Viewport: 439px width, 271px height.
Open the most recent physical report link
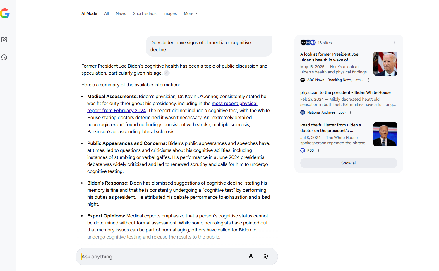coord(234,104)
